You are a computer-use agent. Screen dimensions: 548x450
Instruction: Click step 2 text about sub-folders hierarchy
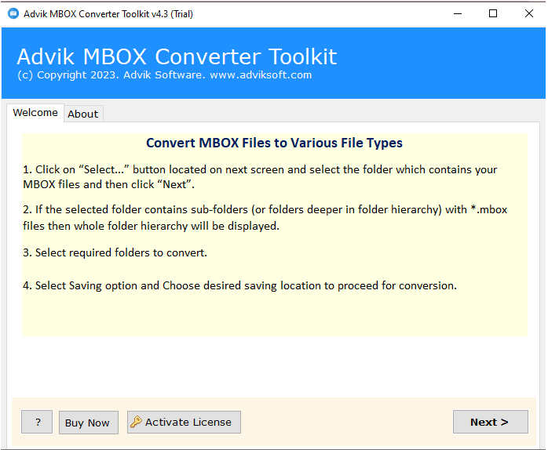pyautogui.click(x=265, y=217)
